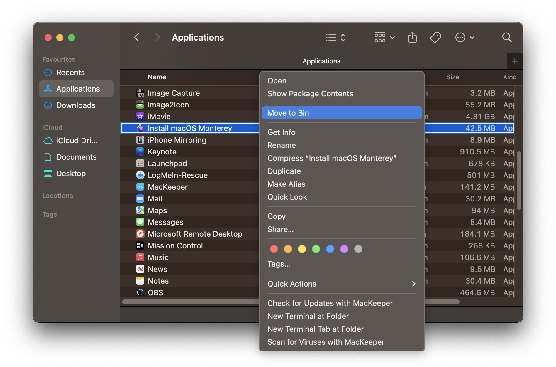Apply the purple tag color
The image size is (556, 367).
pos(344,249)
